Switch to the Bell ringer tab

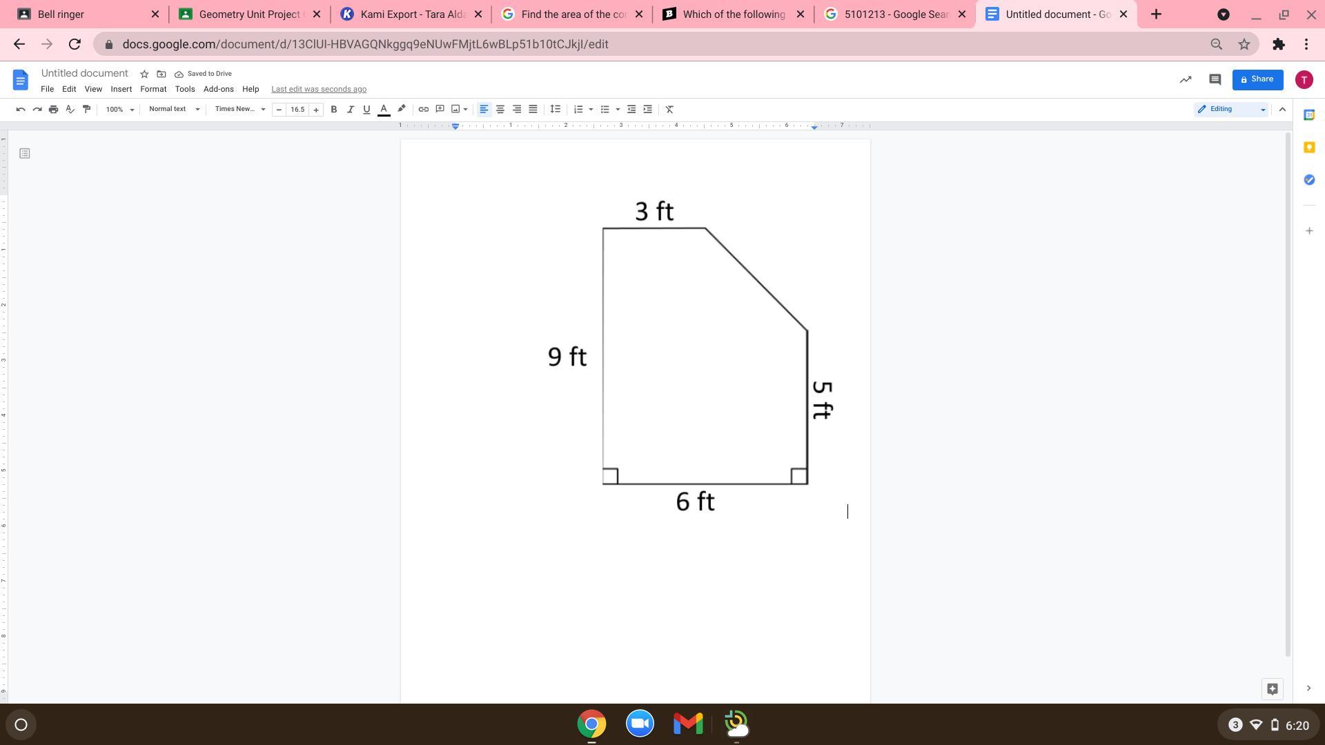(x=83, y=14)
